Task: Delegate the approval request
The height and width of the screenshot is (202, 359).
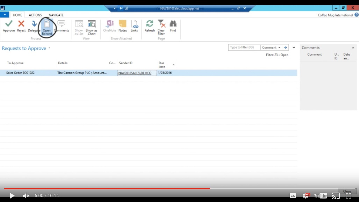Action: click(34, 26)
